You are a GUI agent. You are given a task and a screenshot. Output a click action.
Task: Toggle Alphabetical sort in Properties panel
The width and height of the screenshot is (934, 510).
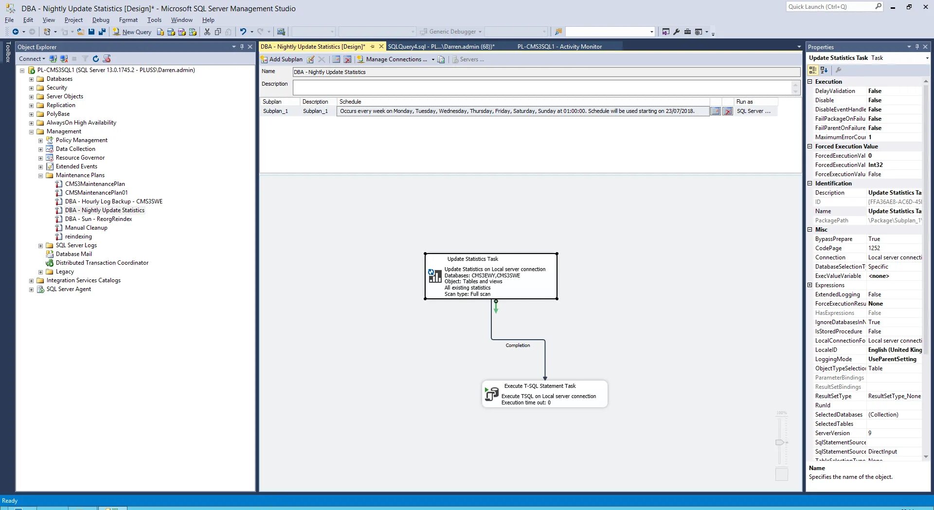pos(824,70)
